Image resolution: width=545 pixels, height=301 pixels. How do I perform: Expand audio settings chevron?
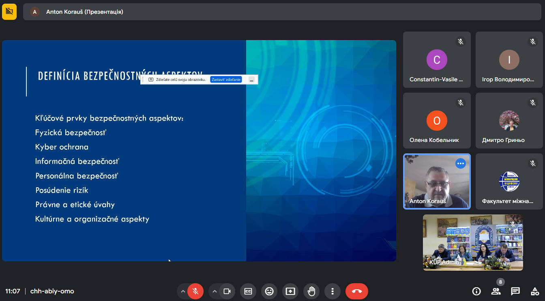click(x=183, y=291)
